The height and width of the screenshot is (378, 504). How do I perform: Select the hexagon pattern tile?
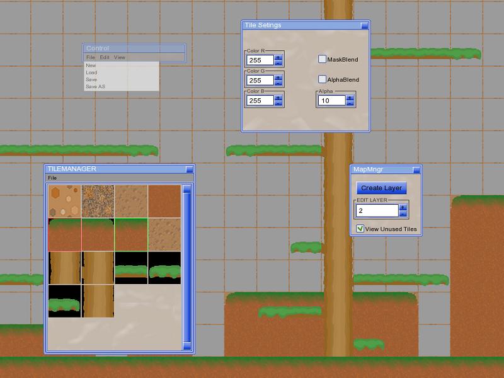click(x=64, y=201)
